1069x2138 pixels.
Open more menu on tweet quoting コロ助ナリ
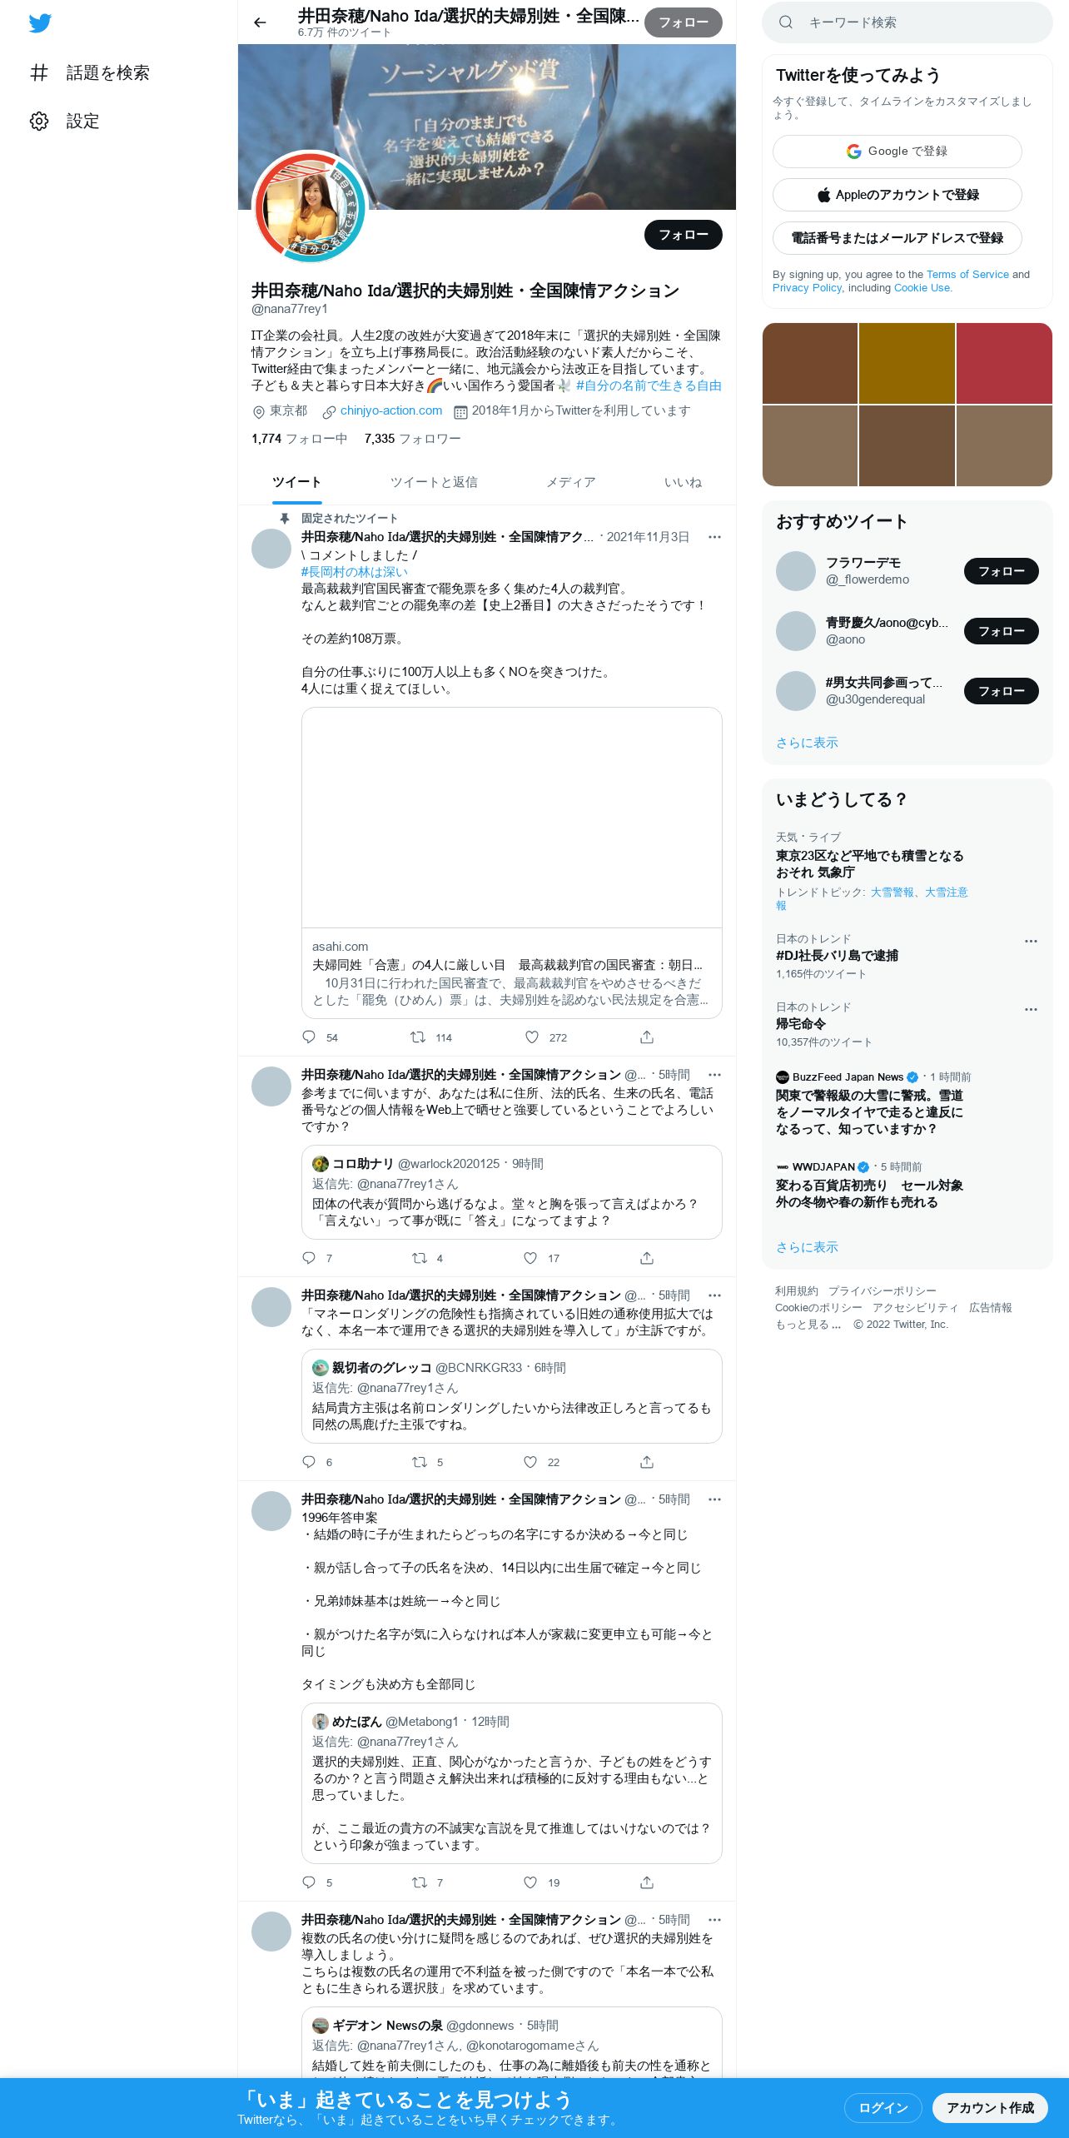coord(714,1075)
